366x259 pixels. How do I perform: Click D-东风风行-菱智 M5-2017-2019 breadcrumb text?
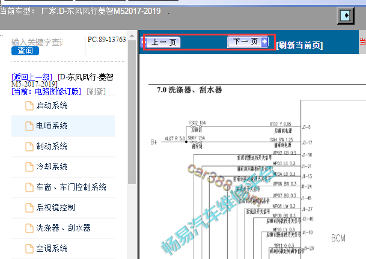pyautogui.click(x=63, y=81)
